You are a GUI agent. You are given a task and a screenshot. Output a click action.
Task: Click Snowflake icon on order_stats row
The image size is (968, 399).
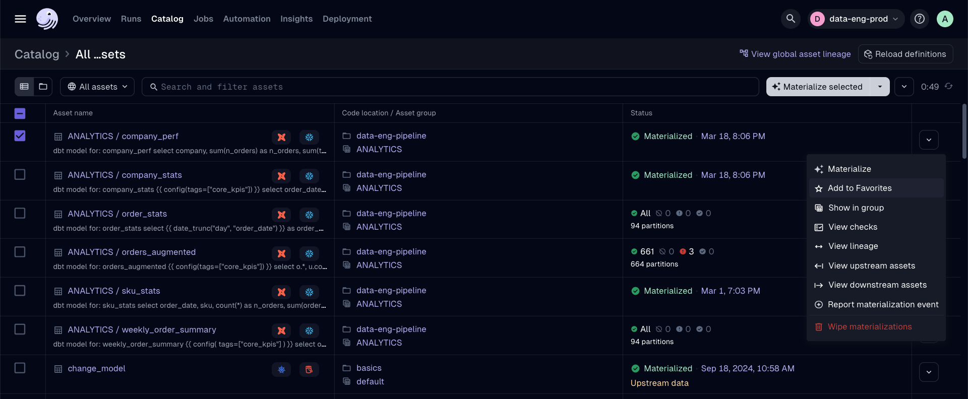pos(309,215)
